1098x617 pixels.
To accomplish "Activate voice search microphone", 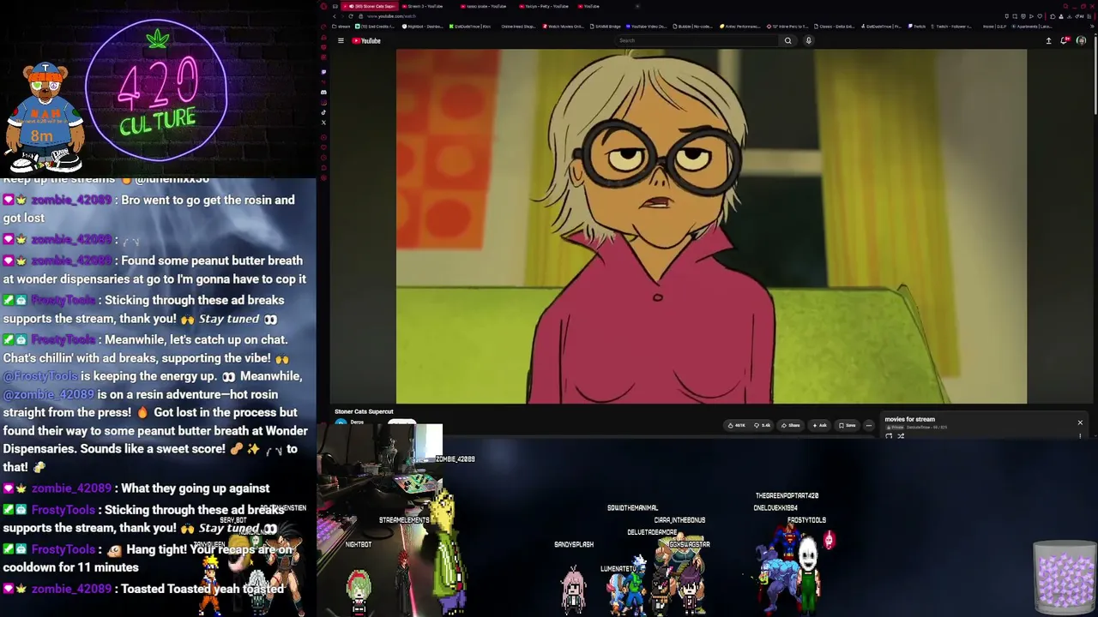I will click(x=808, y=40).
